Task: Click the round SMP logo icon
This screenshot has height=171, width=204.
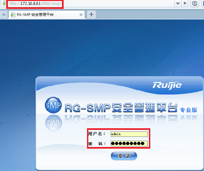Action: [53, 105]
